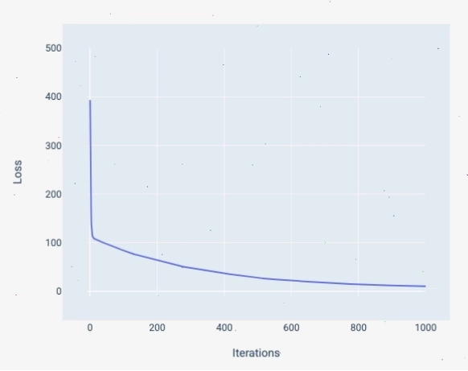Image resolution: width=468 pixels, height=371 pixels.
Task: Select the 400 tick label on y-axis
Action: [53, 97]
